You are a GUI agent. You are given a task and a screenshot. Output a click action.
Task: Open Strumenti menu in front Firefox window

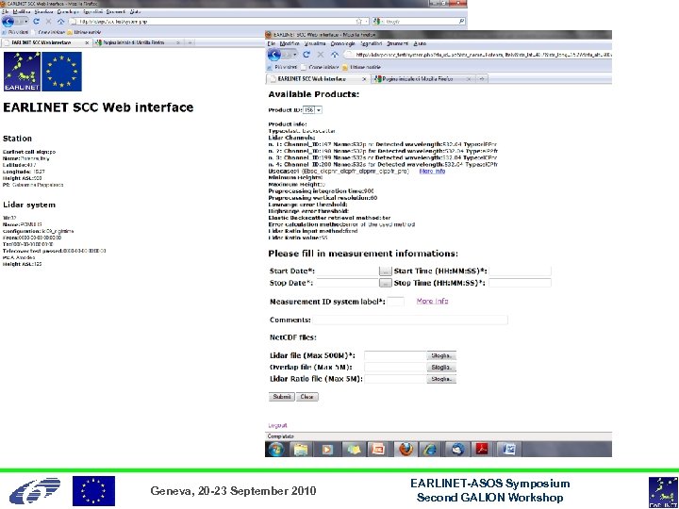[397, 43]
